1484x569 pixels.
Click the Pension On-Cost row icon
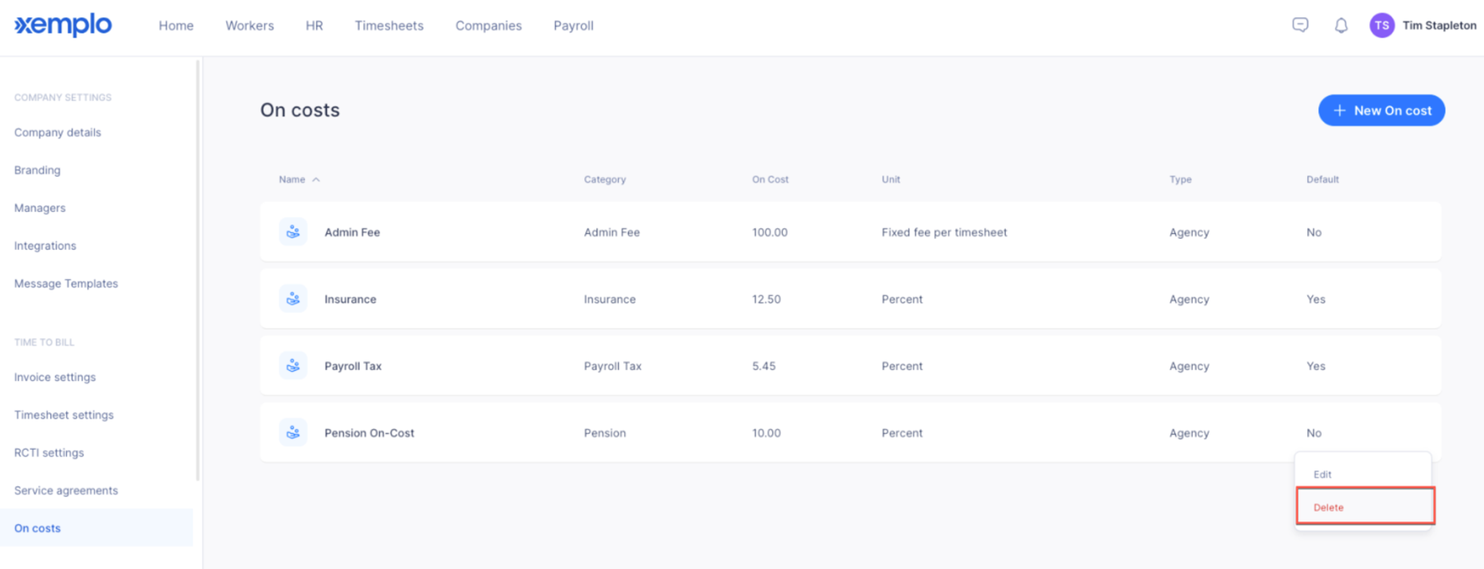point(293,432)
